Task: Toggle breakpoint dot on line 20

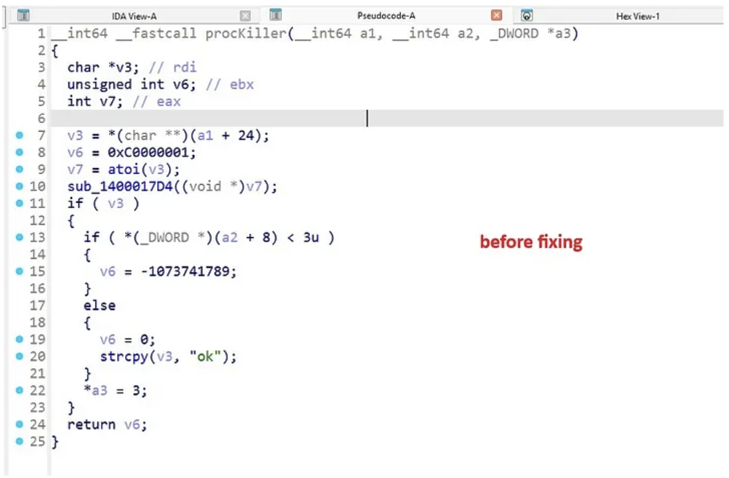Action: 19,356
